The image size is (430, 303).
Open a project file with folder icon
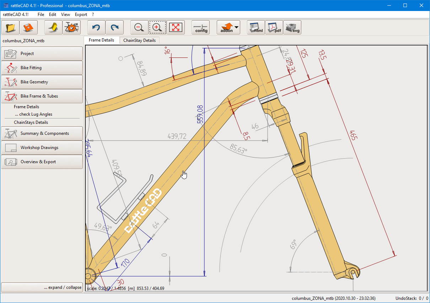click(10, 27)
